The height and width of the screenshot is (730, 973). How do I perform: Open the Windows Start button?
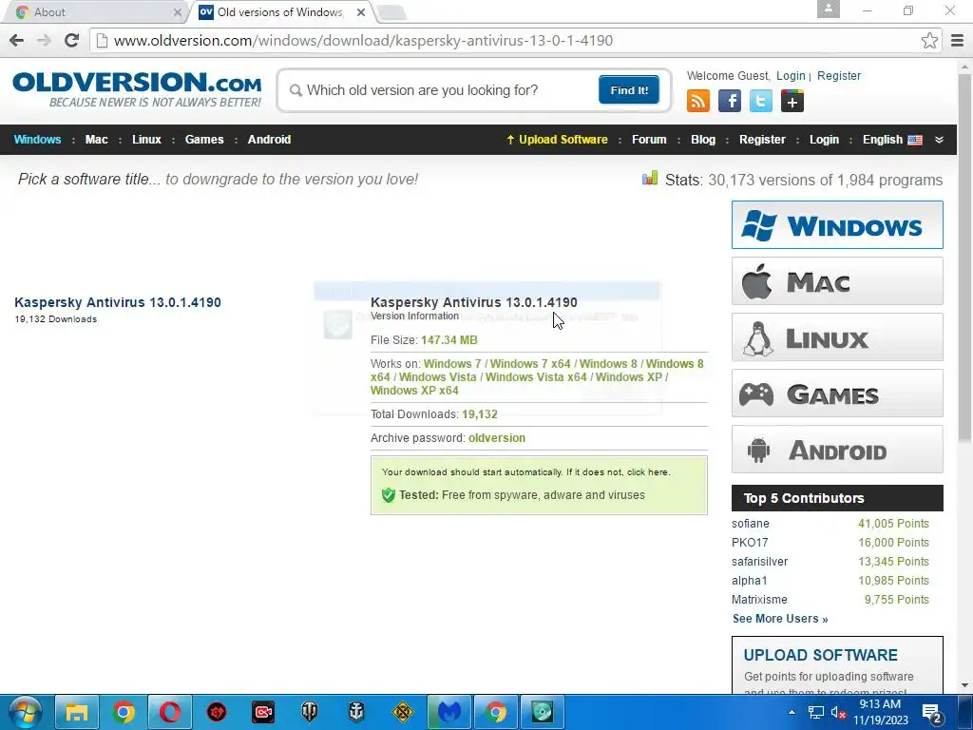(x=25, y=711)
